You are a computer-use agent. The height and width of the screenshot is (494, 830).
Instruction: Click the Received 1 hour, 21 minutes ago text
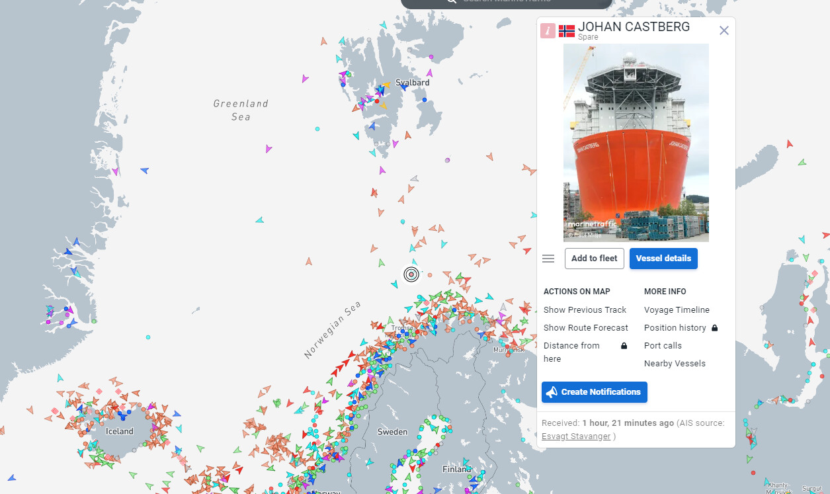pyautogui.click(x=608, y=423)
